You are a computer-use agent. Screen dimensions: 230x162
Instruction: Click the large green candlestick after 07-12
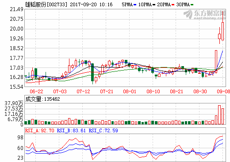tap(92, 72)
